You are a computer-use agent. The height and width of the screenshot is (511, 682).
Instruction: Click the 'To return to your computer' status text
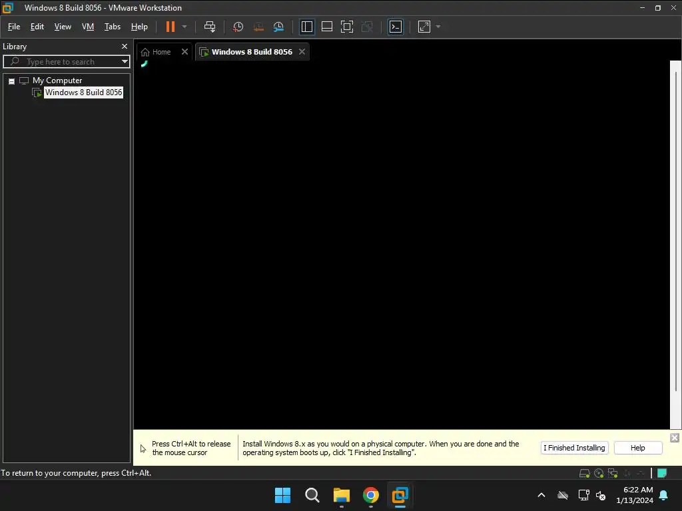point(76,473)
